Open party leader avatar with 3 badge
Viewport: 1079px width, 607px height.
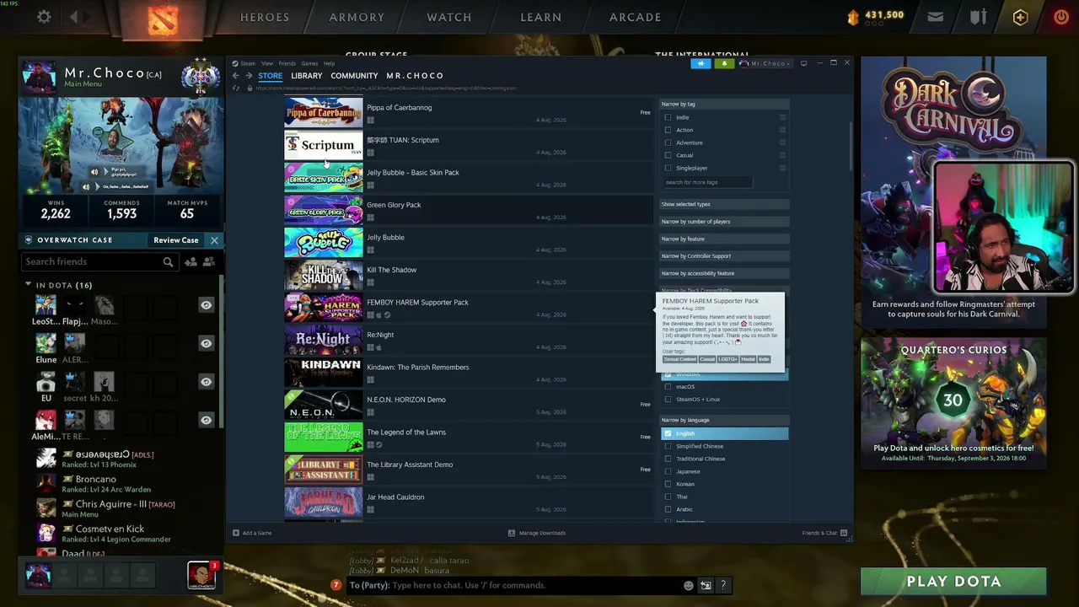point(202,574)
